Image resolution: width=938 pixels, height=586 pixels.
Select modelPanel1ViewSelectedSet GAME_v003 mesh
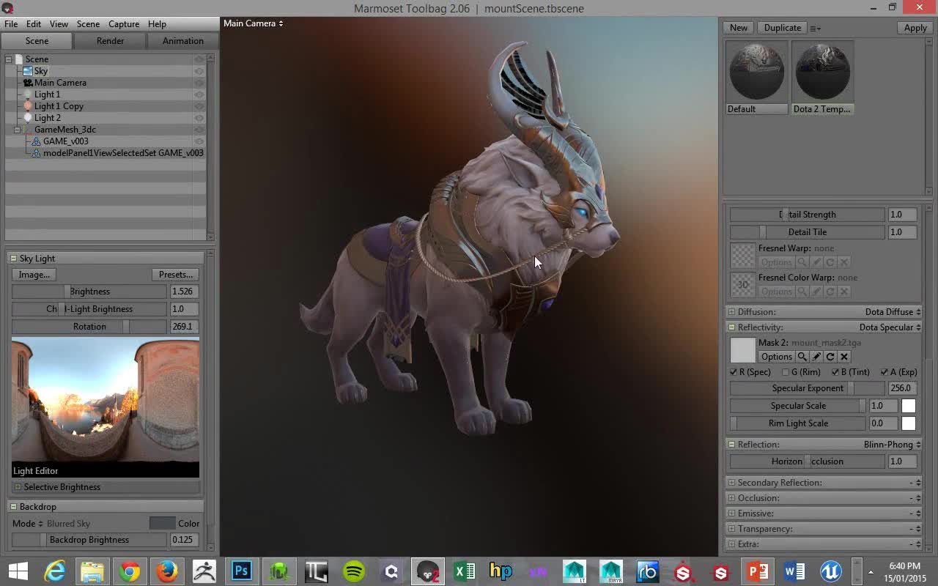[123, 153]
